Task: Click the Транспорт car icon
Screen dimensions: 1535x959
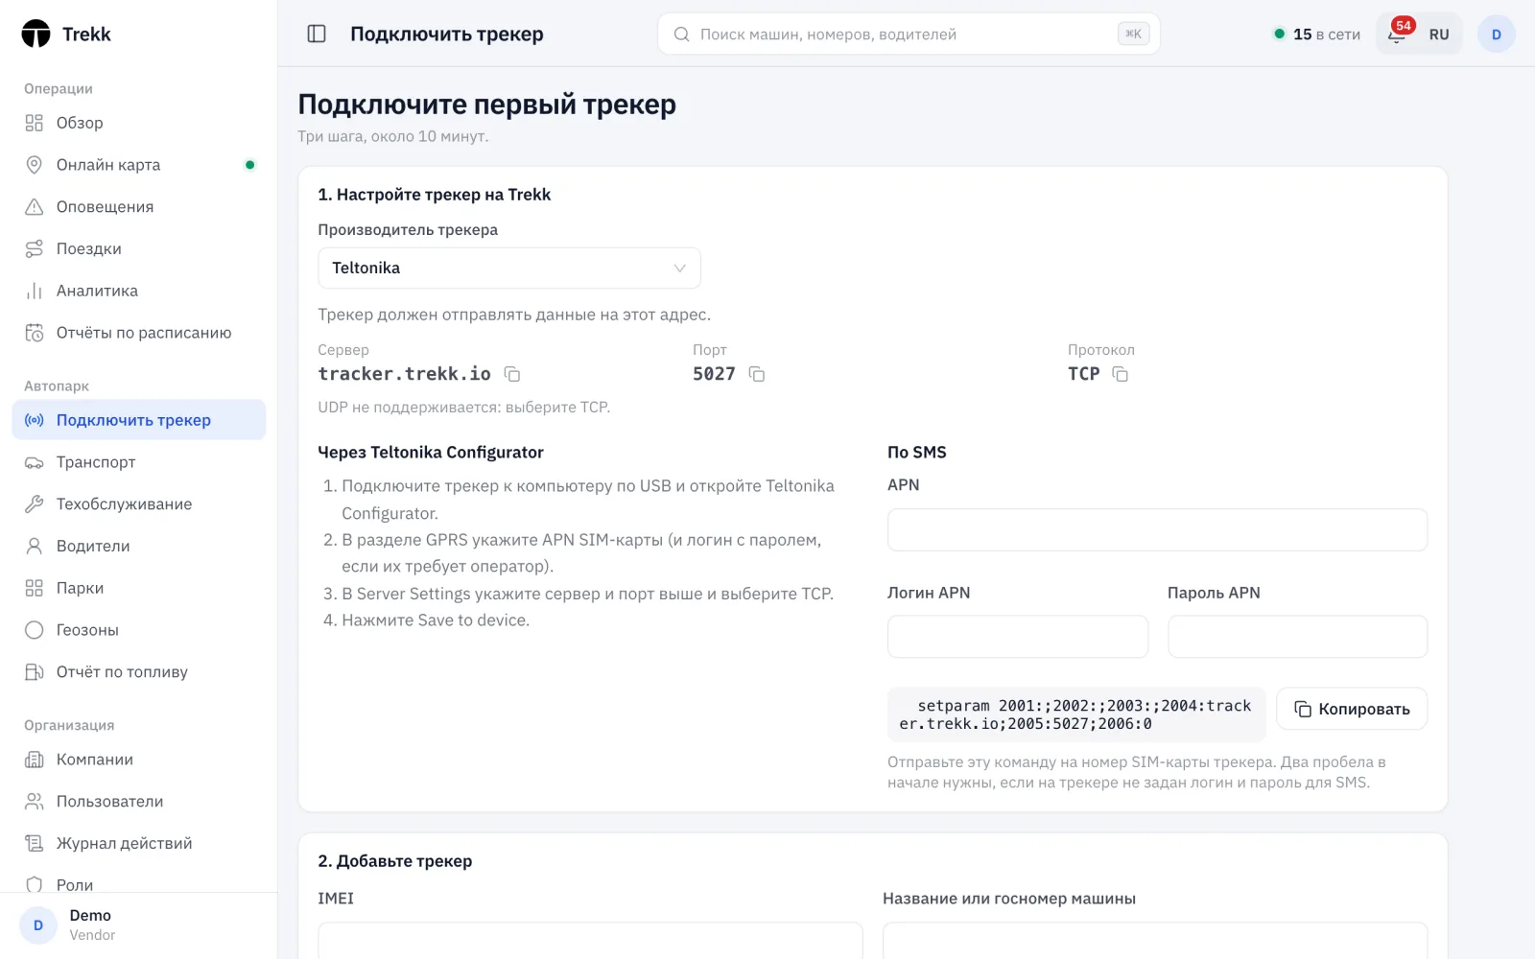Action: click(35, 462)
